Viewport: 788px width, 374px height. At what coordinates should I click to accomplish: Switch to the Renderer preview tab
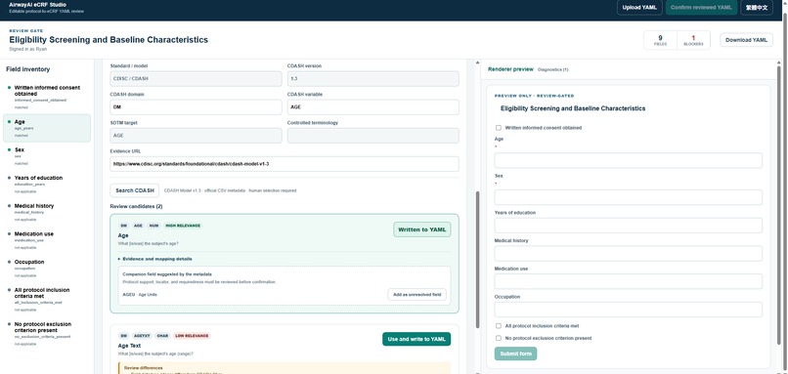click(510, 69)
